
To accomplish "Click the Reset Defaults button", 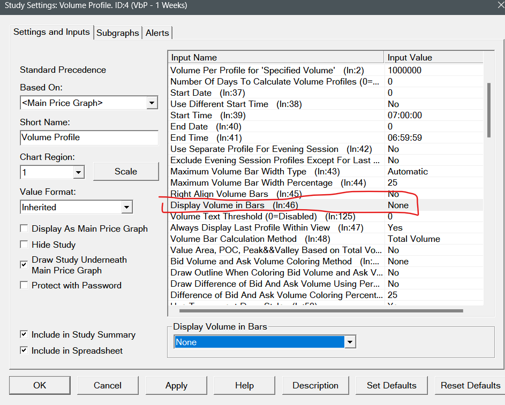I will [x=470, y=385].
